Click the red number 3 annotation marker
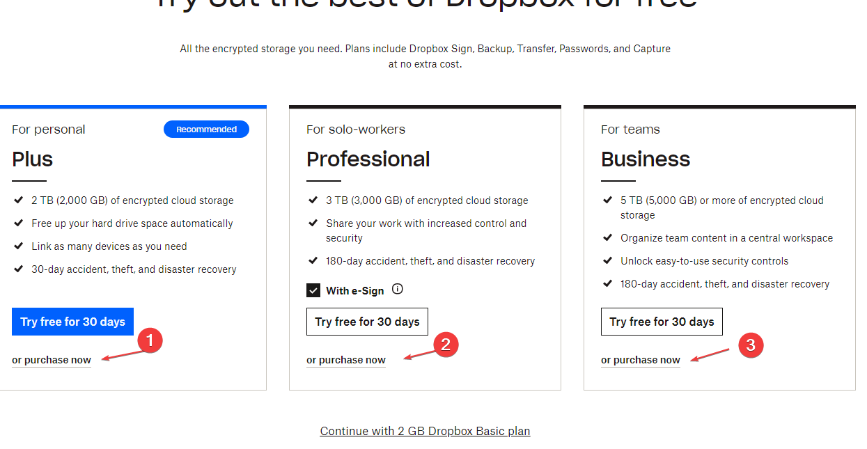 751,345
